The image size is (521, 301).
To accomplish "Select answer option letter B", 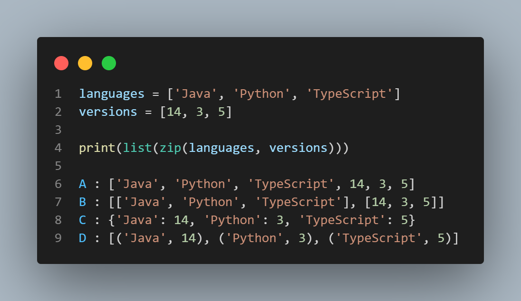I will tap(83, 202).
